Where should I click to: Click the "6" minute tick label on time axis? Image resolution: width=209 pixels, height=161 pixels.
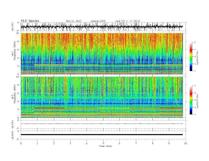pyautogui.click(x=120, y=143)
